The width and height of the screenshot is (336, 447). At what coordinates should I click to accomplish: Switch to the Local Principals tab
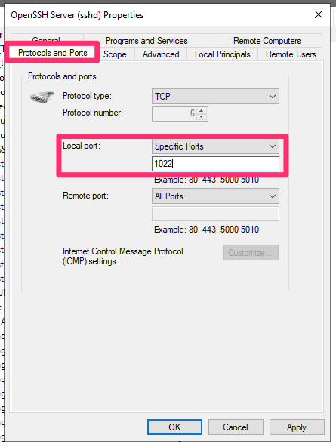pyautogui.click(x=222, y=54)
